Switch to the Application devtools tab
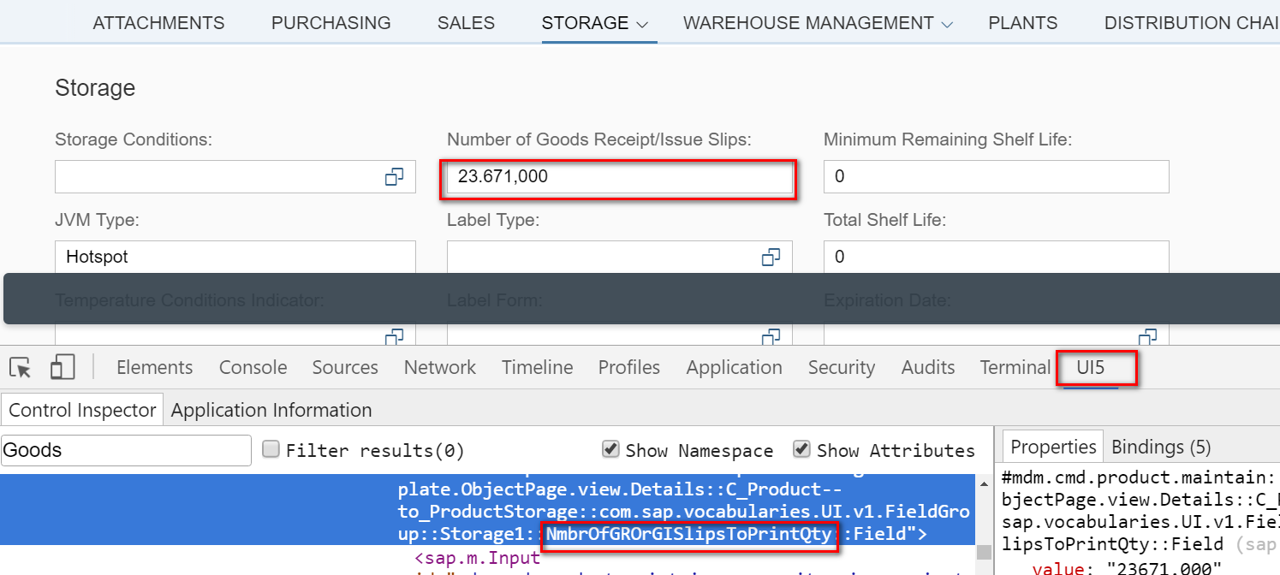 pos(735,367)
